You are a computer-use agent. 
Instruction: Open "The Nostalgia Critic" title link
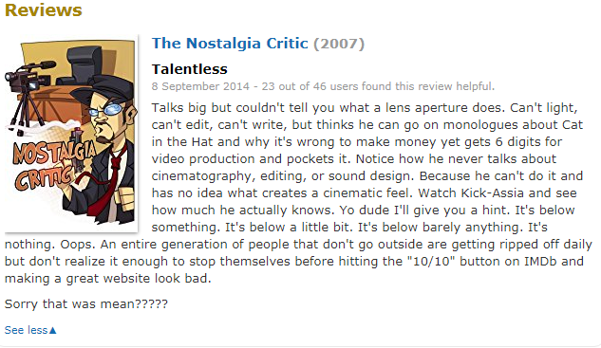(x=230, y=44)
